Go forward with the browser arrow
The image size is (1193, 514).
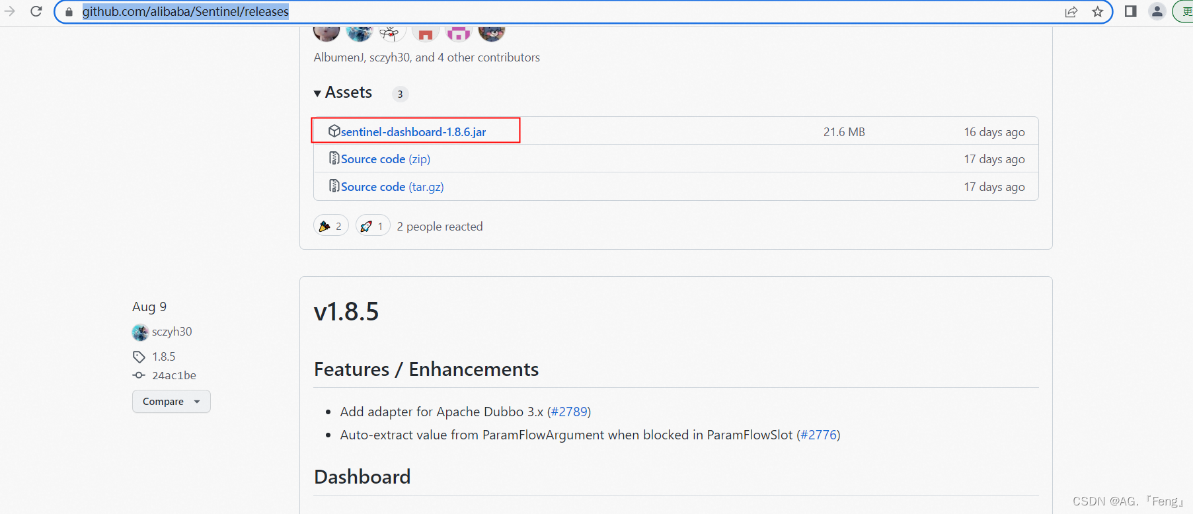9,11
